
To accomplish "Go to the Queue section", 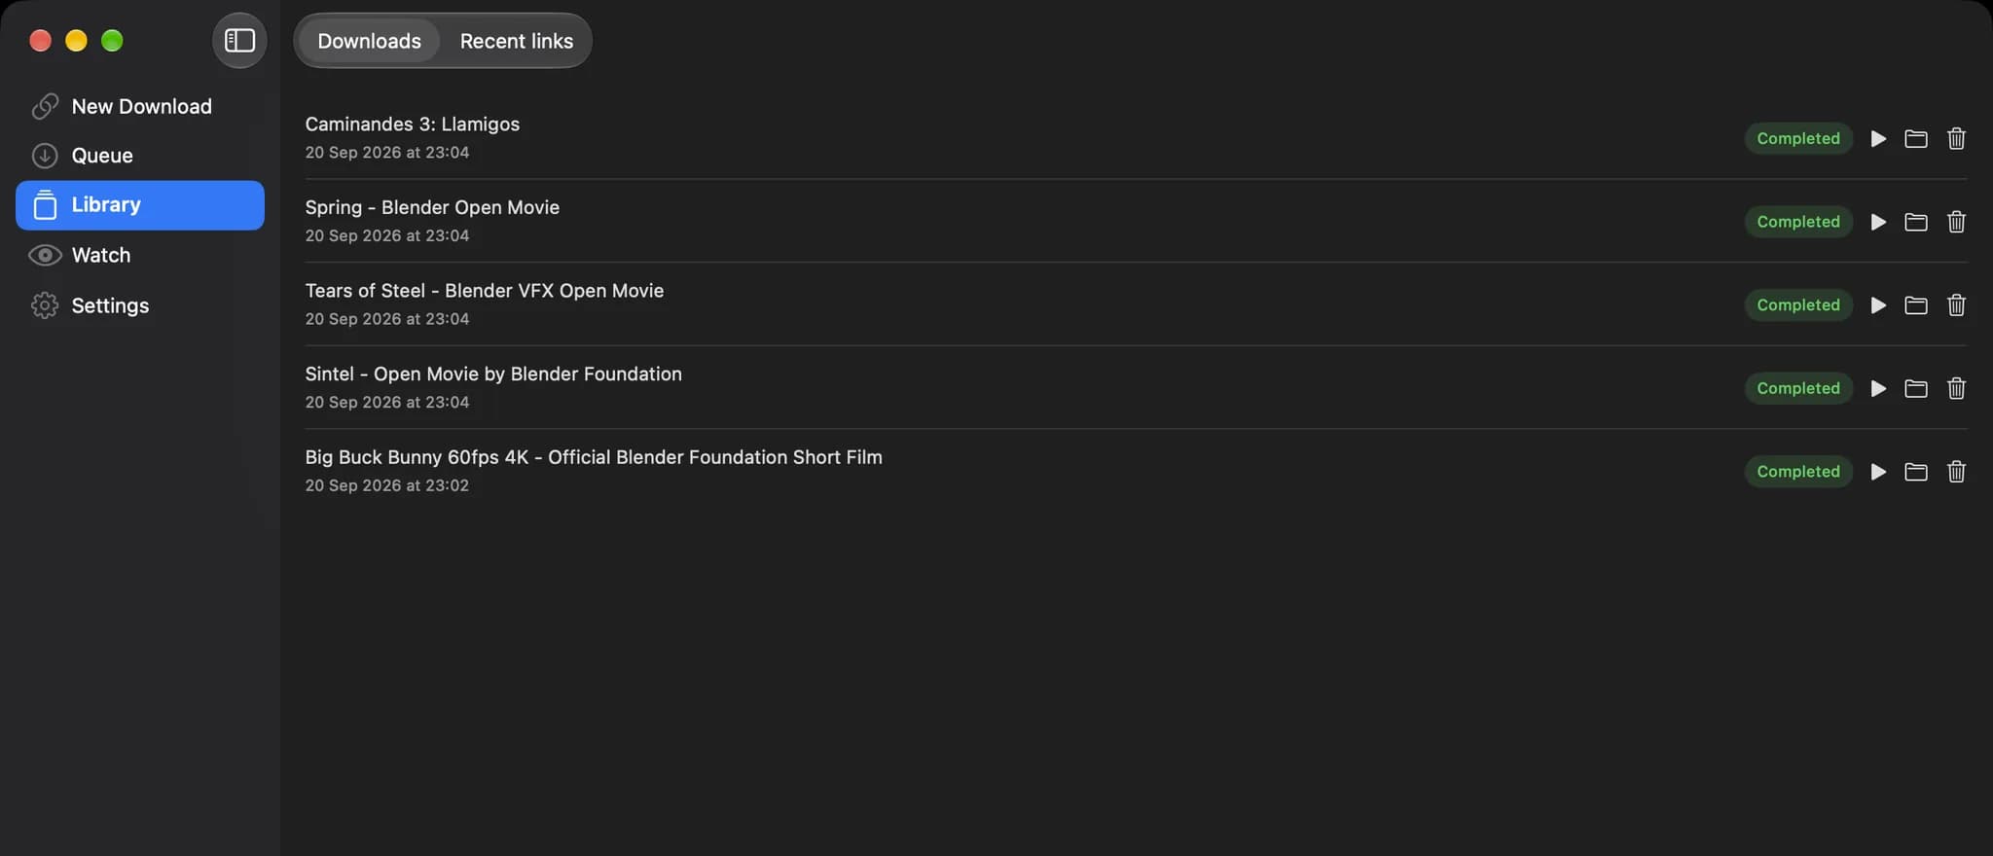I will coord(140,156).
